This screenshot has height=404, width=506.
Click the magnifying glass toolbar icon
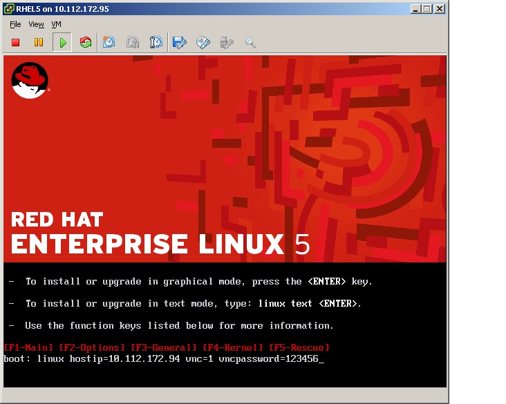coord(250,42)
